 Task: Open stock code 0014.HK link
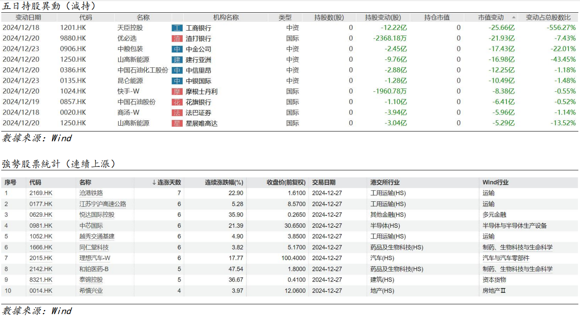(x=41, y=291)
